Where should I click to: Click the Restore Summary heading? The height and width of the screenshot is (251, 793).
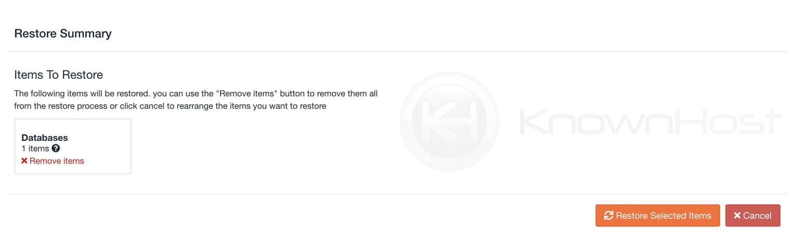coord(63,34)
